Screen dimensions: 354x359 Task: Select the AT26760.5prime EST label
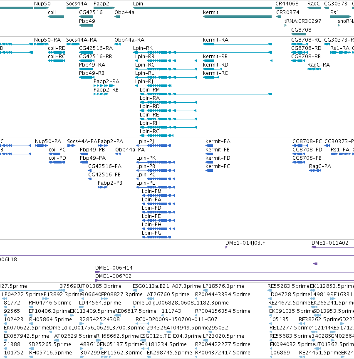(x=168, y=295)
